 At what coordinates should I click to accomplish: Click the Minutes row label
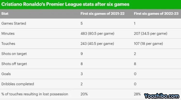pos(8,34)
